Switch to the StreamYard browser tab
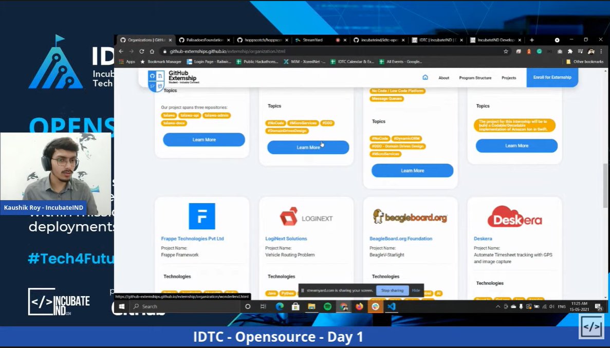The image size is (610, 348). 314,40
